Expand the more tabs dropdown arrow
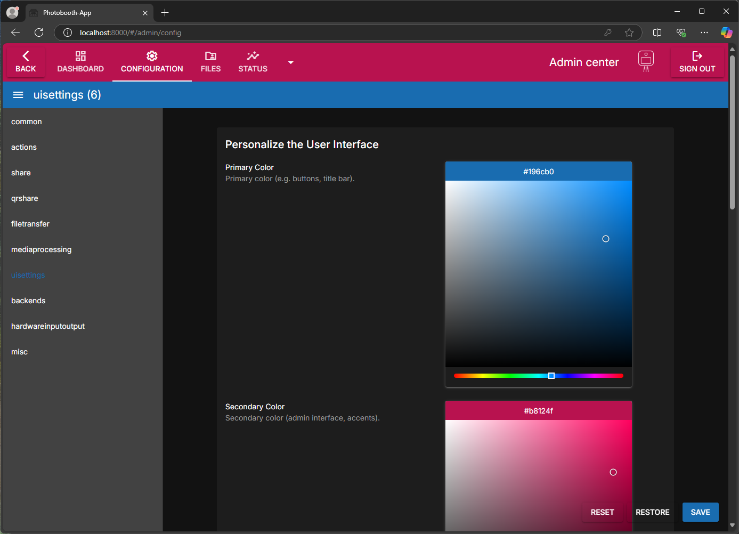The width and height of the screenshot is (739, 534). point(290,62)
